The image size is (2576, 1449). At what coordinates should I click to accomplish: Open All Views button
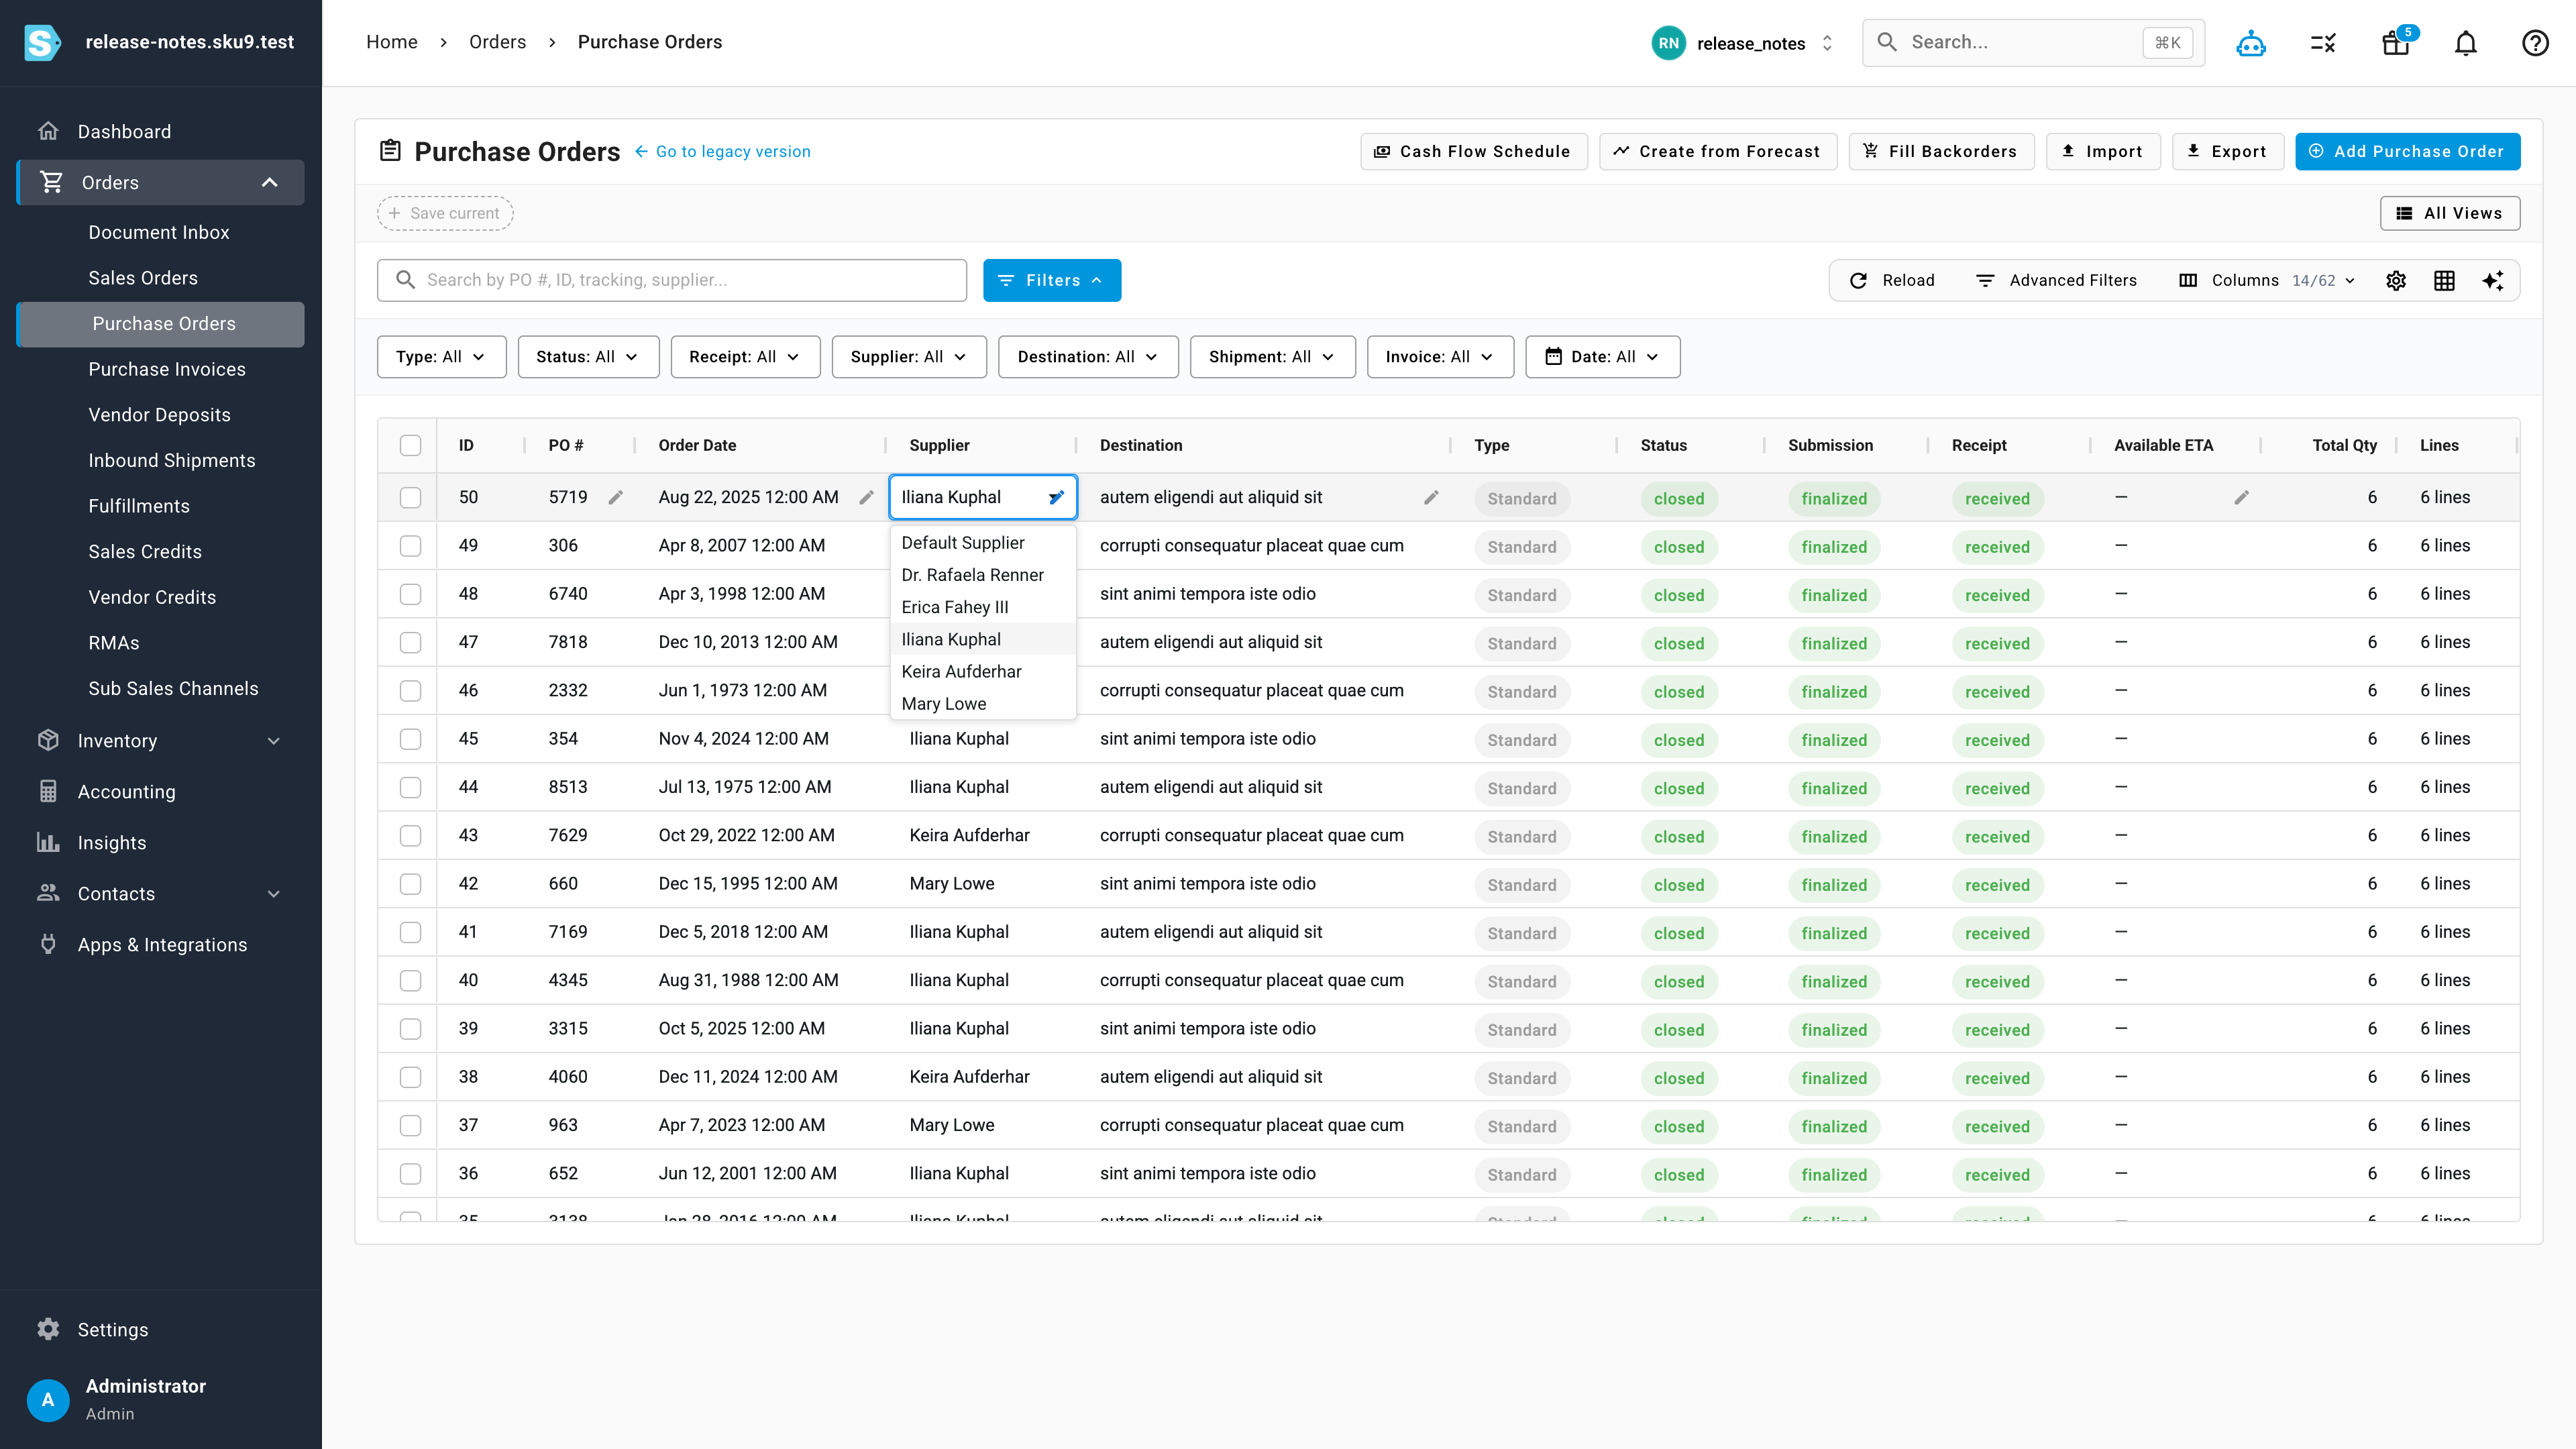[2449, 213]
